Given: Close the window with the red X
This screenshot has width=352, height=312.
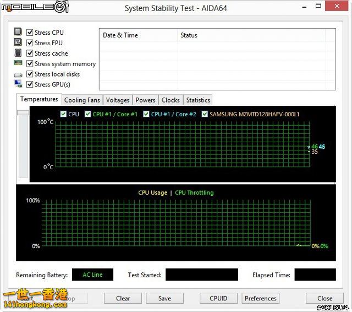Looking at the screenshot, I should coord(337,6).
